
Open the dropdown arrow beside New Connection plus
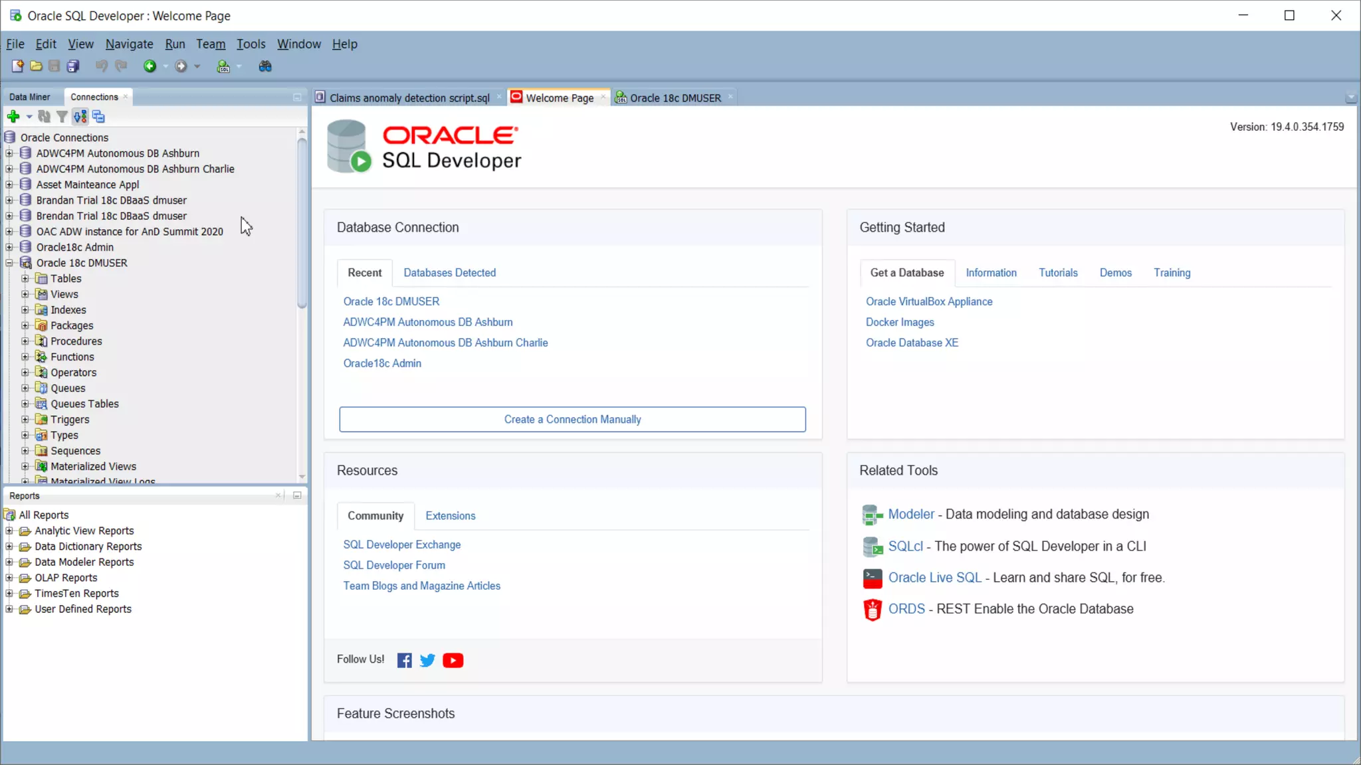click(29, 117)
